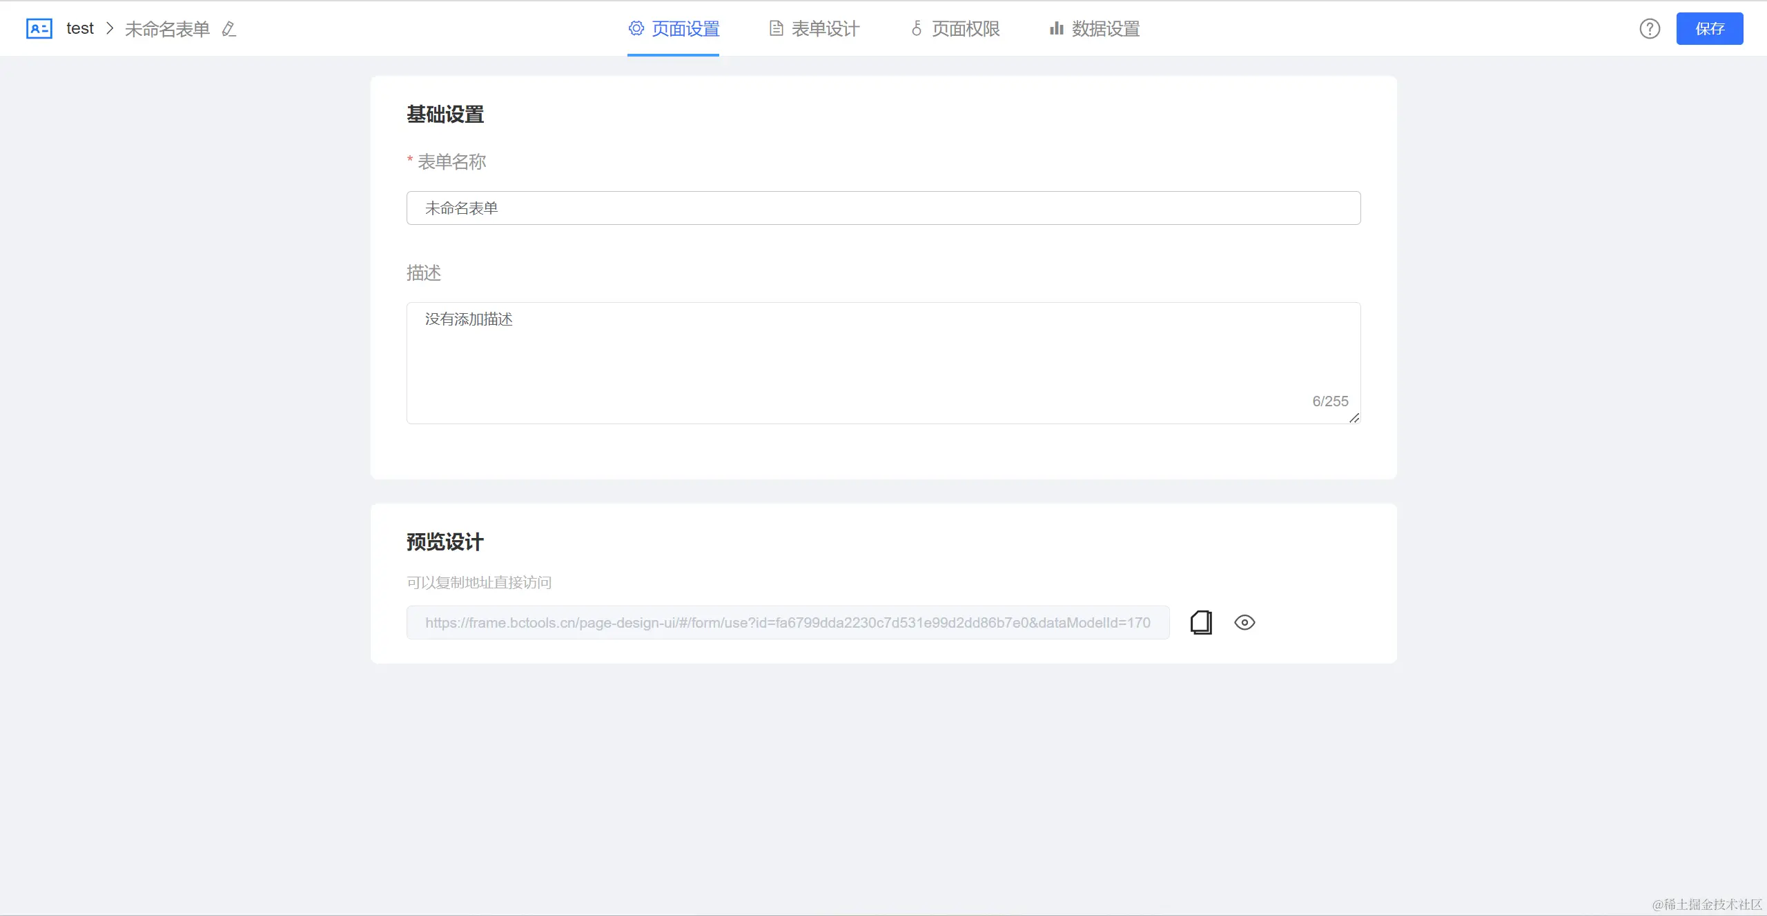Screen dimensions: 1767x916
Task: Click the form card logo icon
Action: (x=39, y=28)
